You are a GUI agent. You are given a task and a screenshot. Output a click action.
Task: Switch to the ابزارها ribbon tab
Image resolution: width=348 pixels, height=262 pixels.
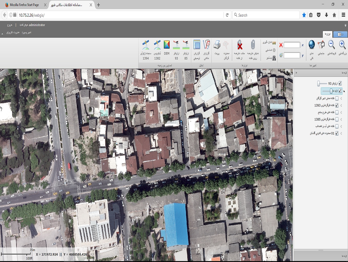point(327,34)
